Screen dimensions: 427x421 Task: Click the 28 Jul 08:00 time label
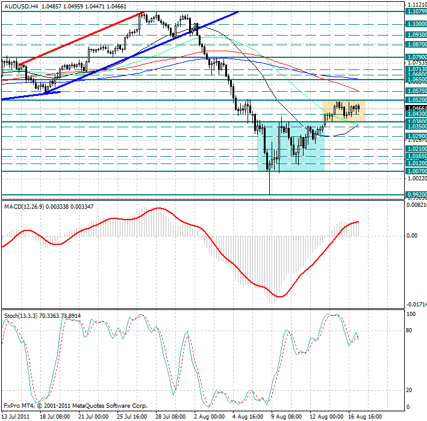pos(171,417)
